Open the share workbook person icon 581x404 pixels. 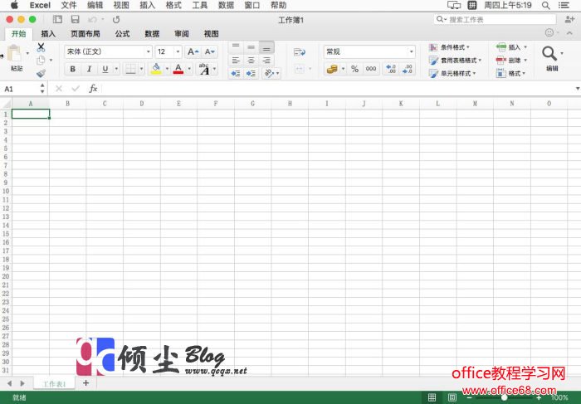(569, 20)
